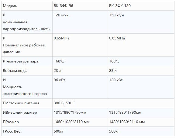Image resolution: width=176 pixels, height=138 pixels.
Task: Click the '150 кг/ч' value cell
Action: [141, 22]
